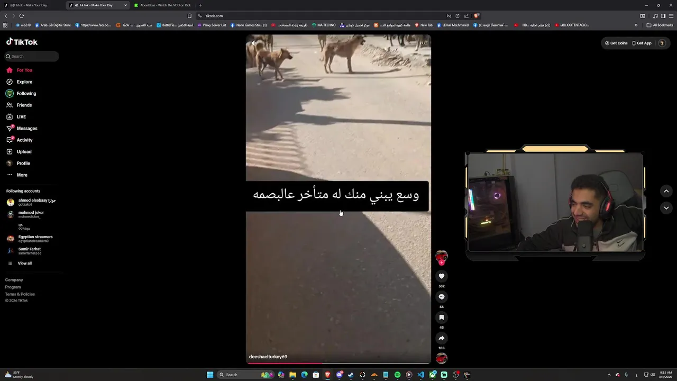The image size is (677, 381).
Task: Open the video comments
Action: point(442,297)
